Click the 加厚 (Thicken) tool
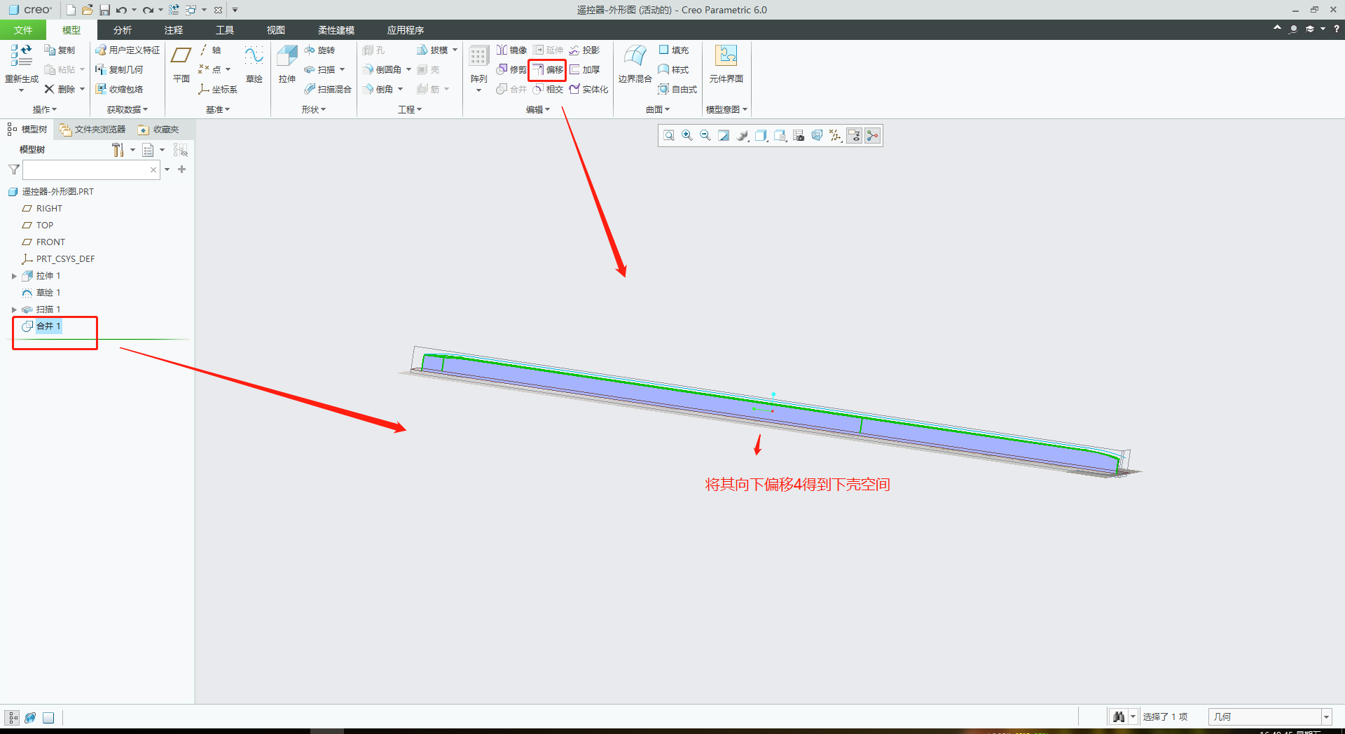The image size is (1345, 734). tap(585, 69)
